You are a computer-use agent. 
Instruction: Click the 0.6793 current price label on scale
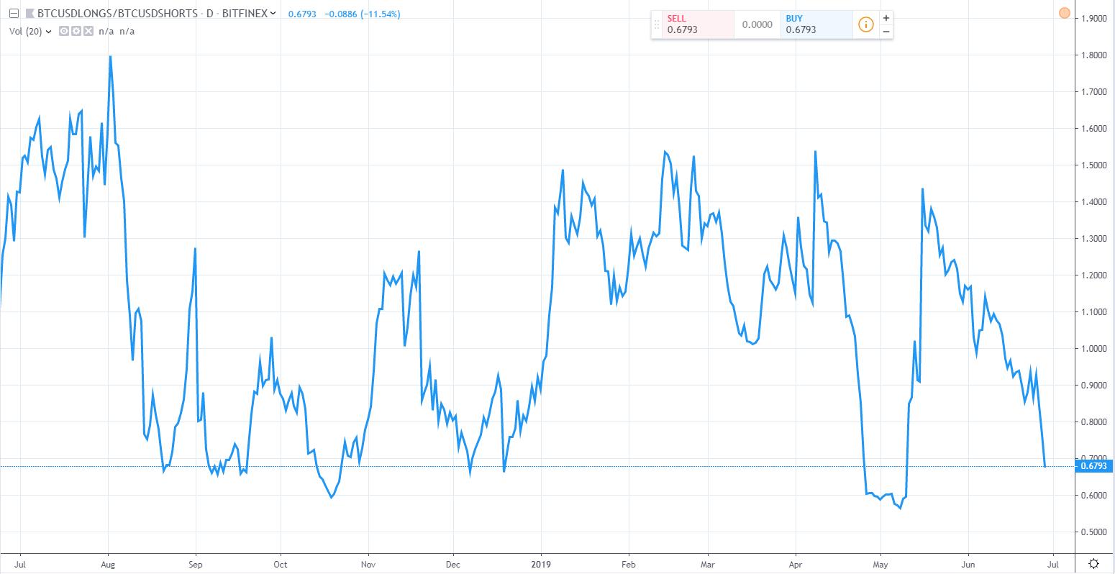click(1093, 466)
